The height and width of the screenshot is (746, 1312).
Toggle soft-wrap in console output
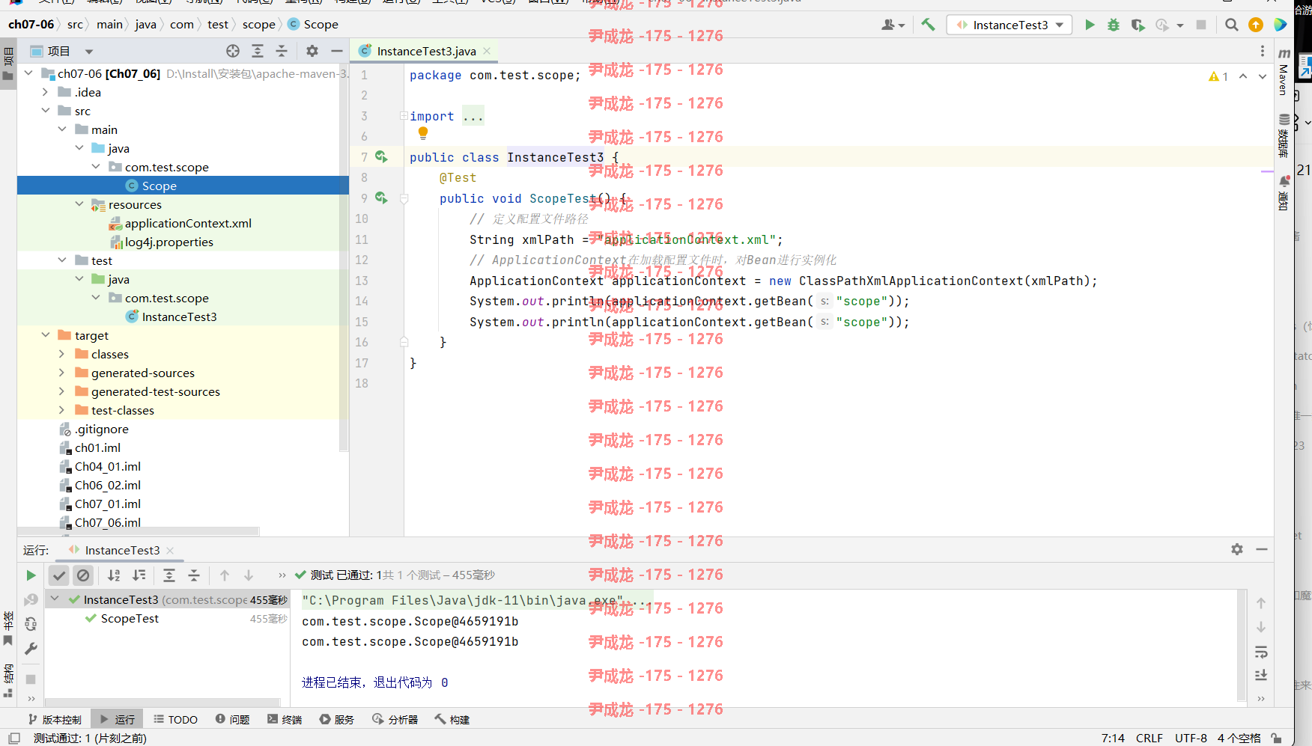click(1261, 652)
